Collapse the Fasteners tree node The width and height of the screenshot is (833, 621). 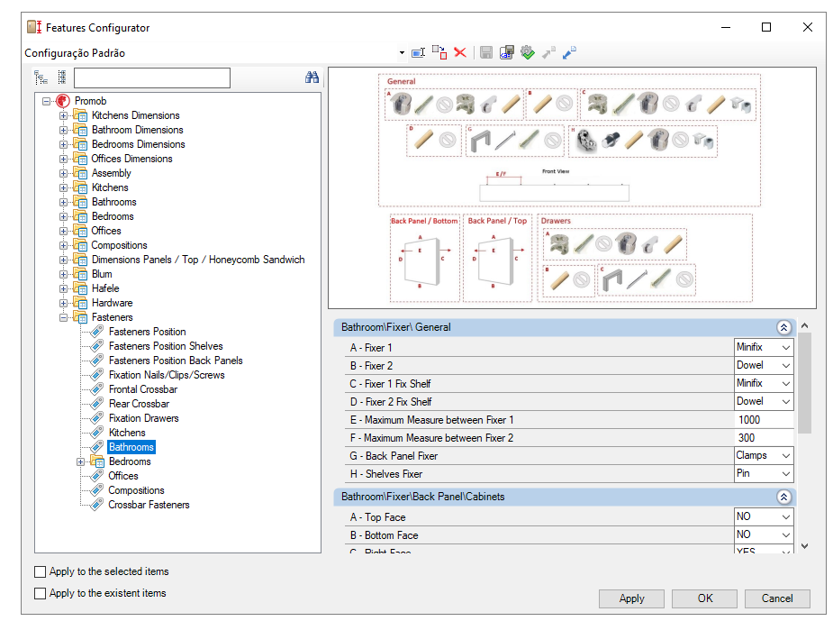pos(63,317)
